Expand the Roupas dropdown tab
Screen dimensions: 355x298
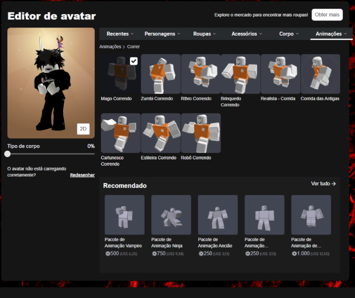click(x=205, y=34)
